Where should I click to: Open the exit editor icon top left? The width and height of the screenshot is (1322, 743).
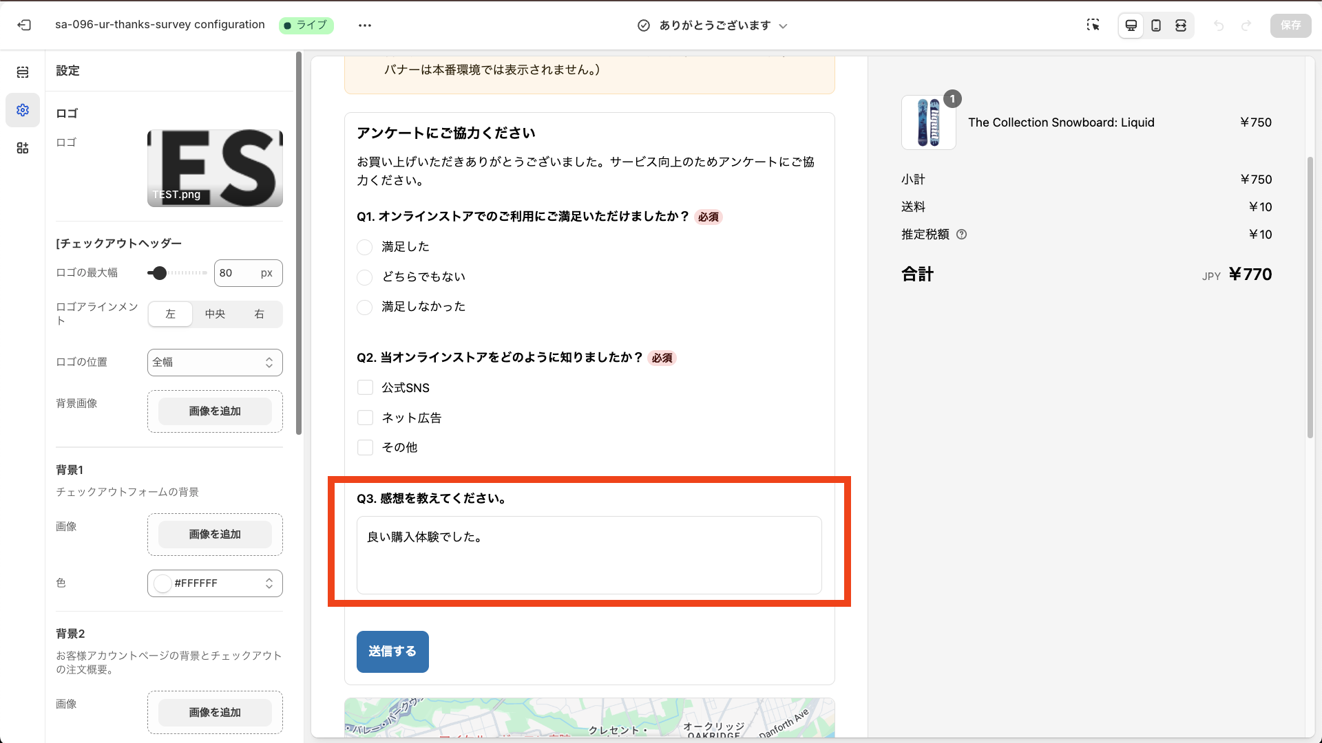(24, 25)
